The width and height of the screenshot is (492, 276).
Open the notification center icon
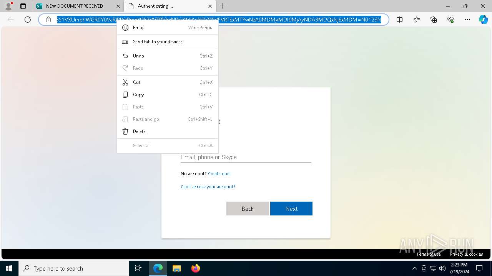pos(479,268)
